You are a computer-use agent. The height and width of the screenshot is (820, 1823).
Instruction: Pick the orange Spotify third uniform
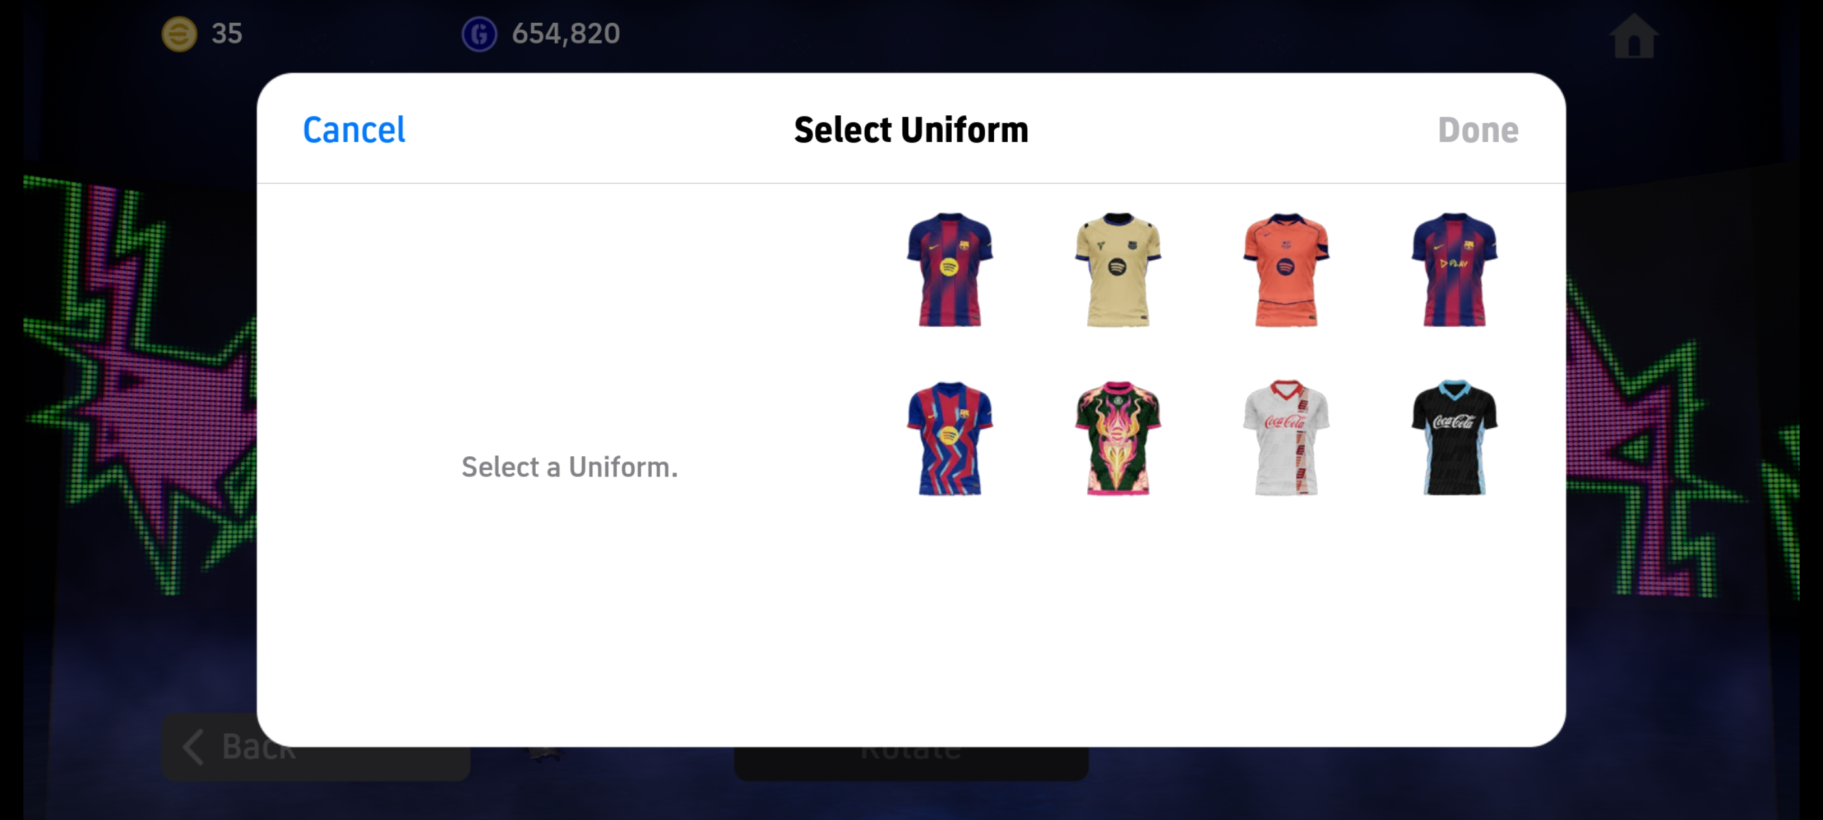1286,269
